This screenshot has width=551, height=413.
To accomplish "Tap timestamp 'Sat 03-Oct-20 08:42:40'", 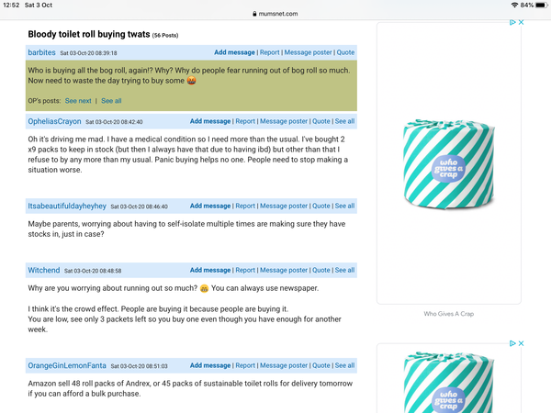I will click(114, 122).
